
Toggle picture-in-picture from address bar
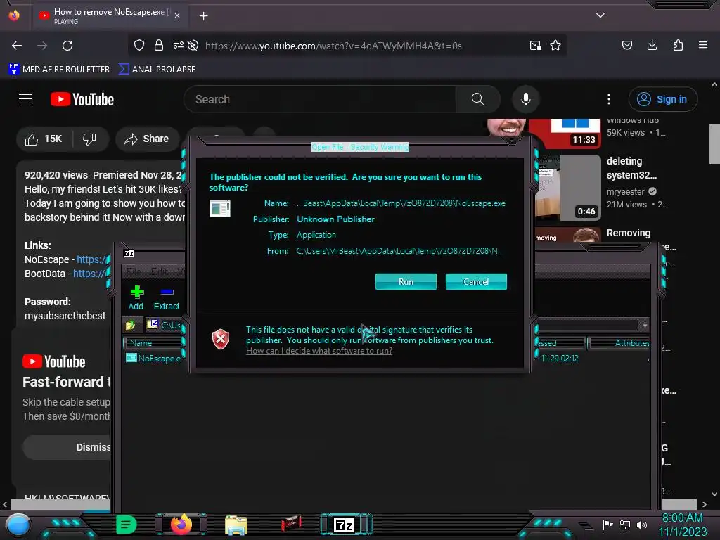[x=535, y=46]
